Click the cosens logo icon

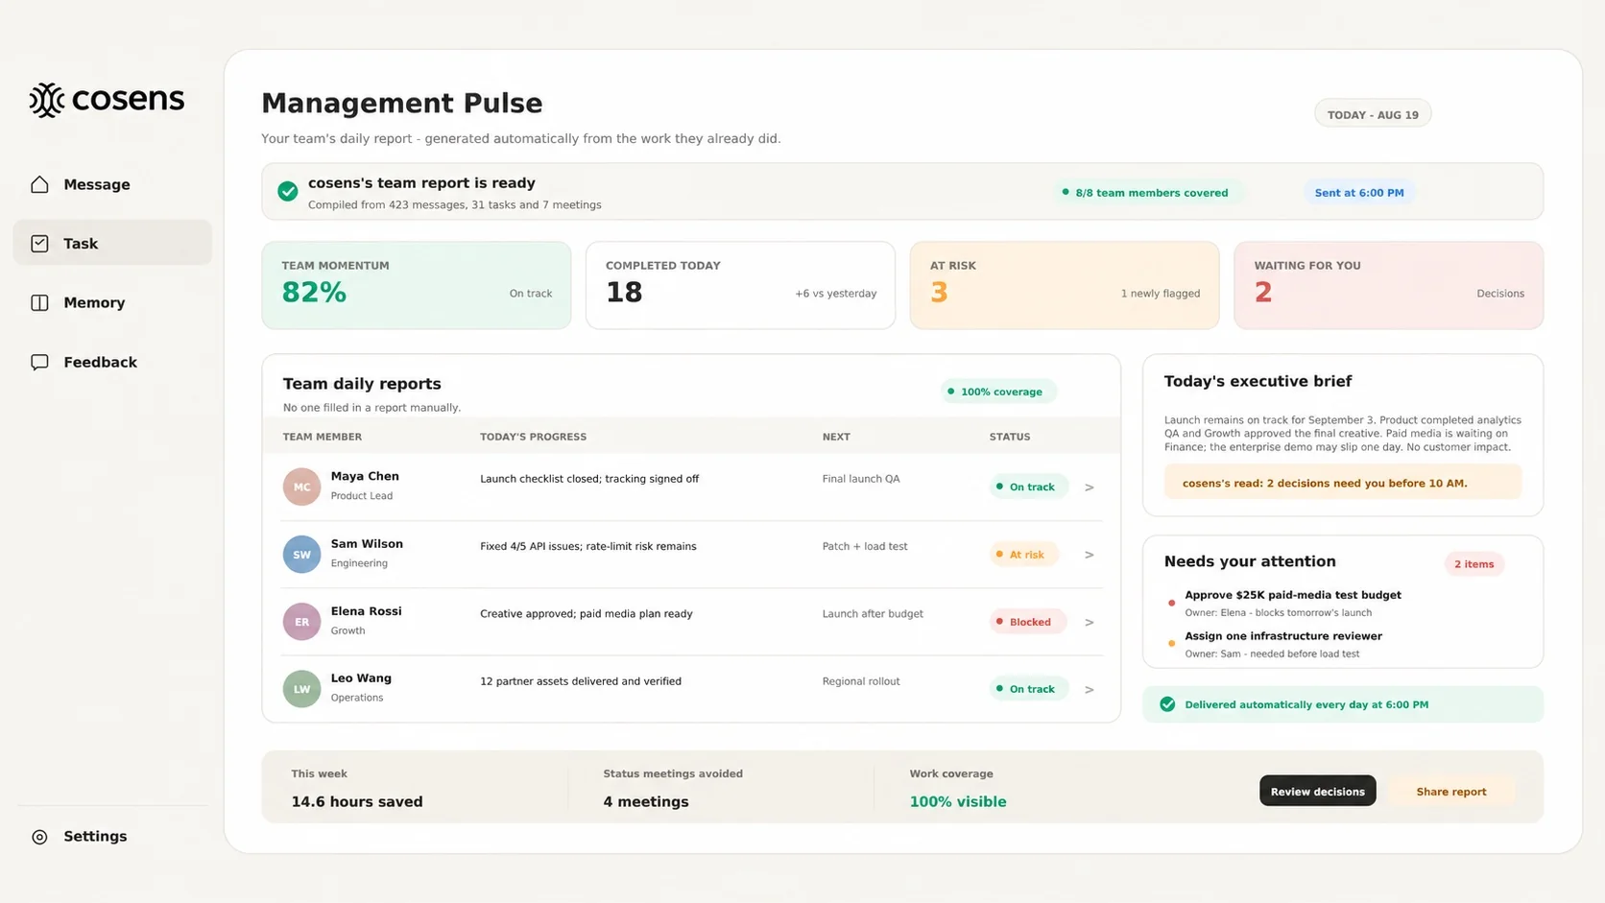[x=46, y=100]
